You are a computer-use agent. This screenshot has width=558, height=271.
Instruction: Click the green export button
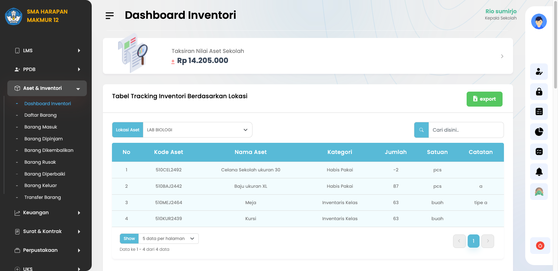[484, 99]
